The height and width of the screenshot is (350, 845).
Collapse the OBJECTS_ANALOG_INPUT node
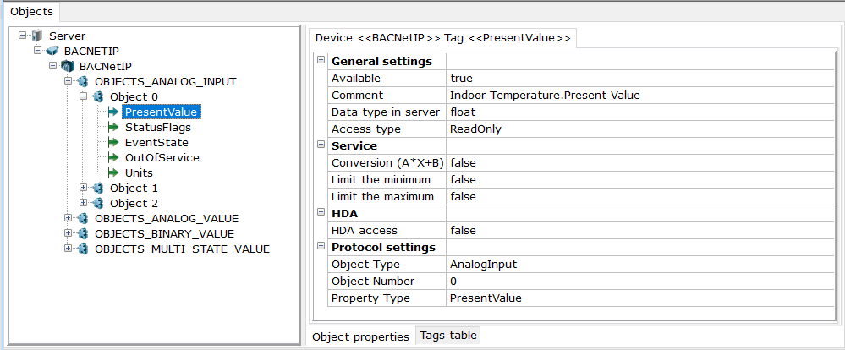coord(68,81)
